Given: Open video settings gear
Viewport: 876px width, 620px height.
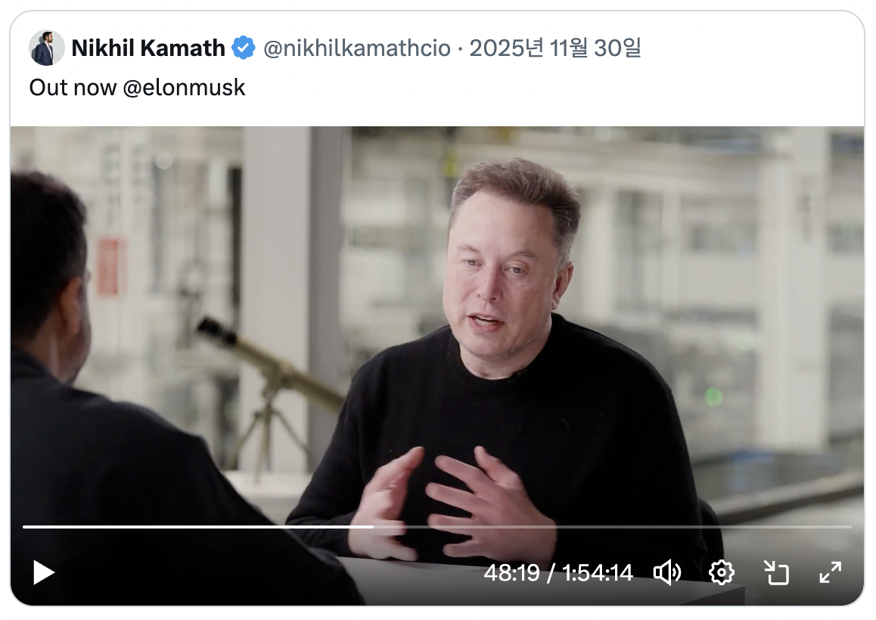Looking at the screenshot, I should [721, 572].
